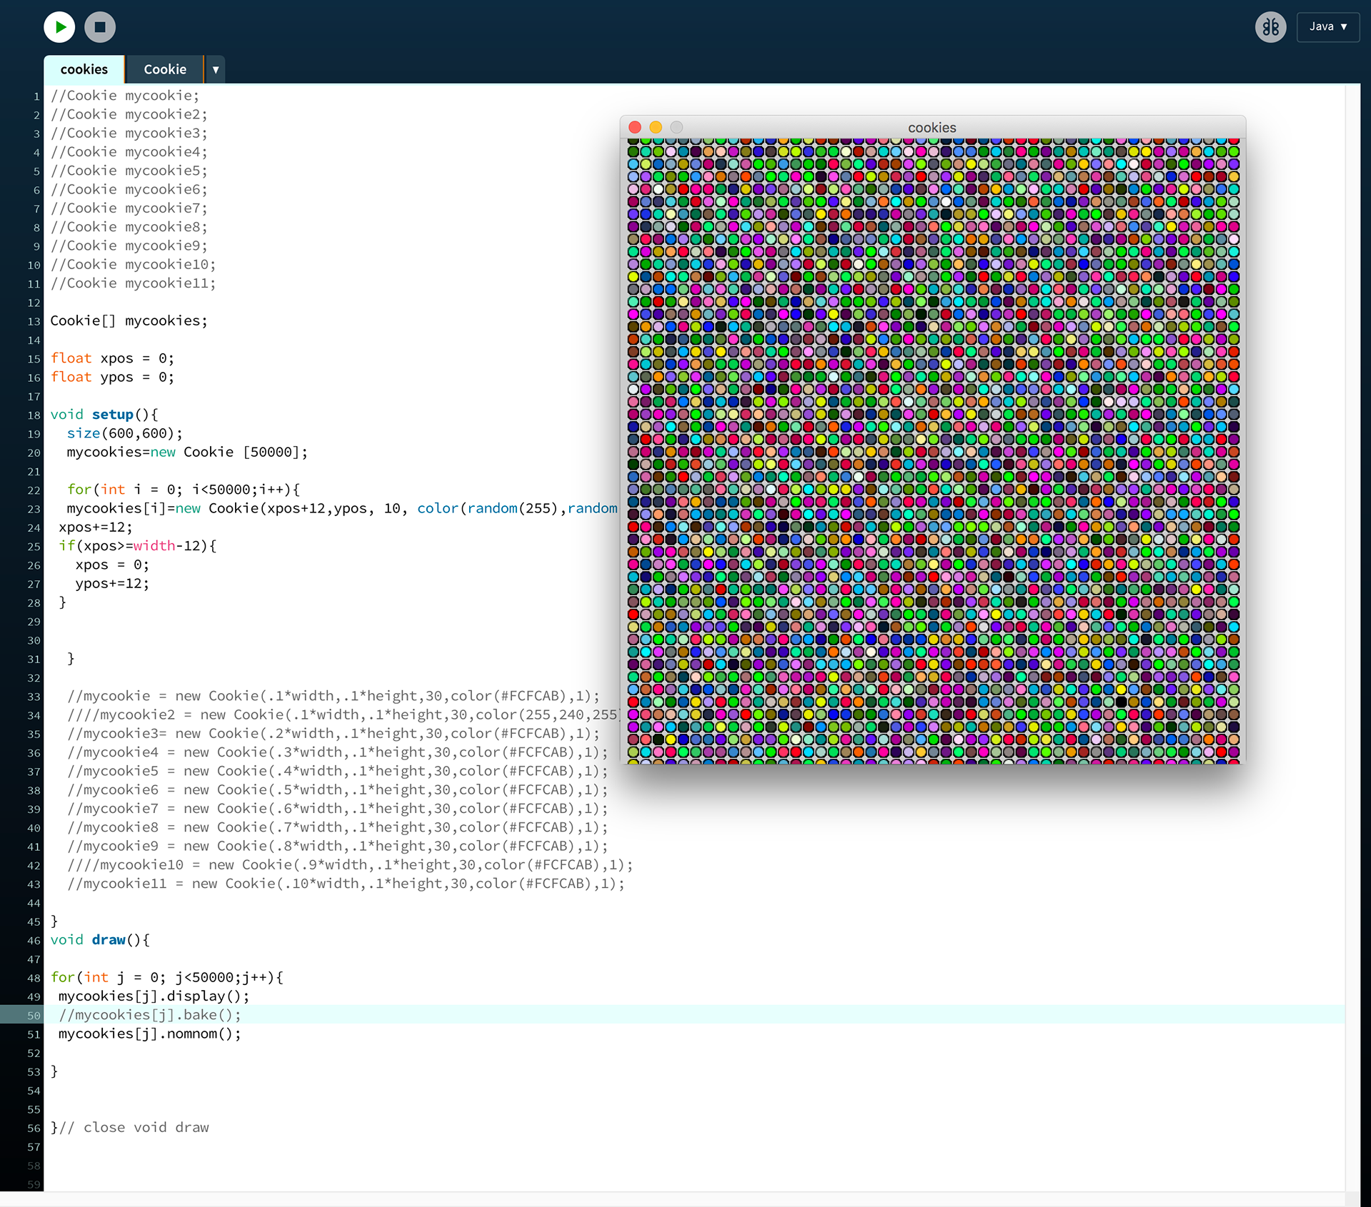The height and width of the screenshot is (1207, 1371).
Task: Click the void draw() line
Action: tap(100, 940)
